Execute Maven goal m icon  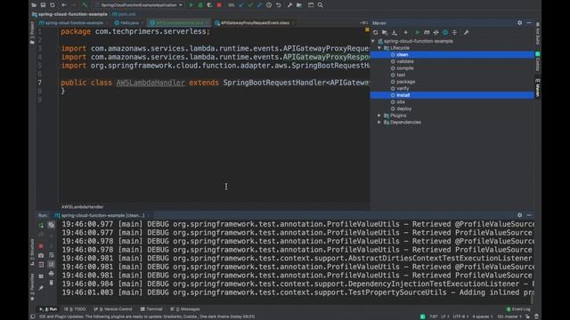(x=427, y=32)
